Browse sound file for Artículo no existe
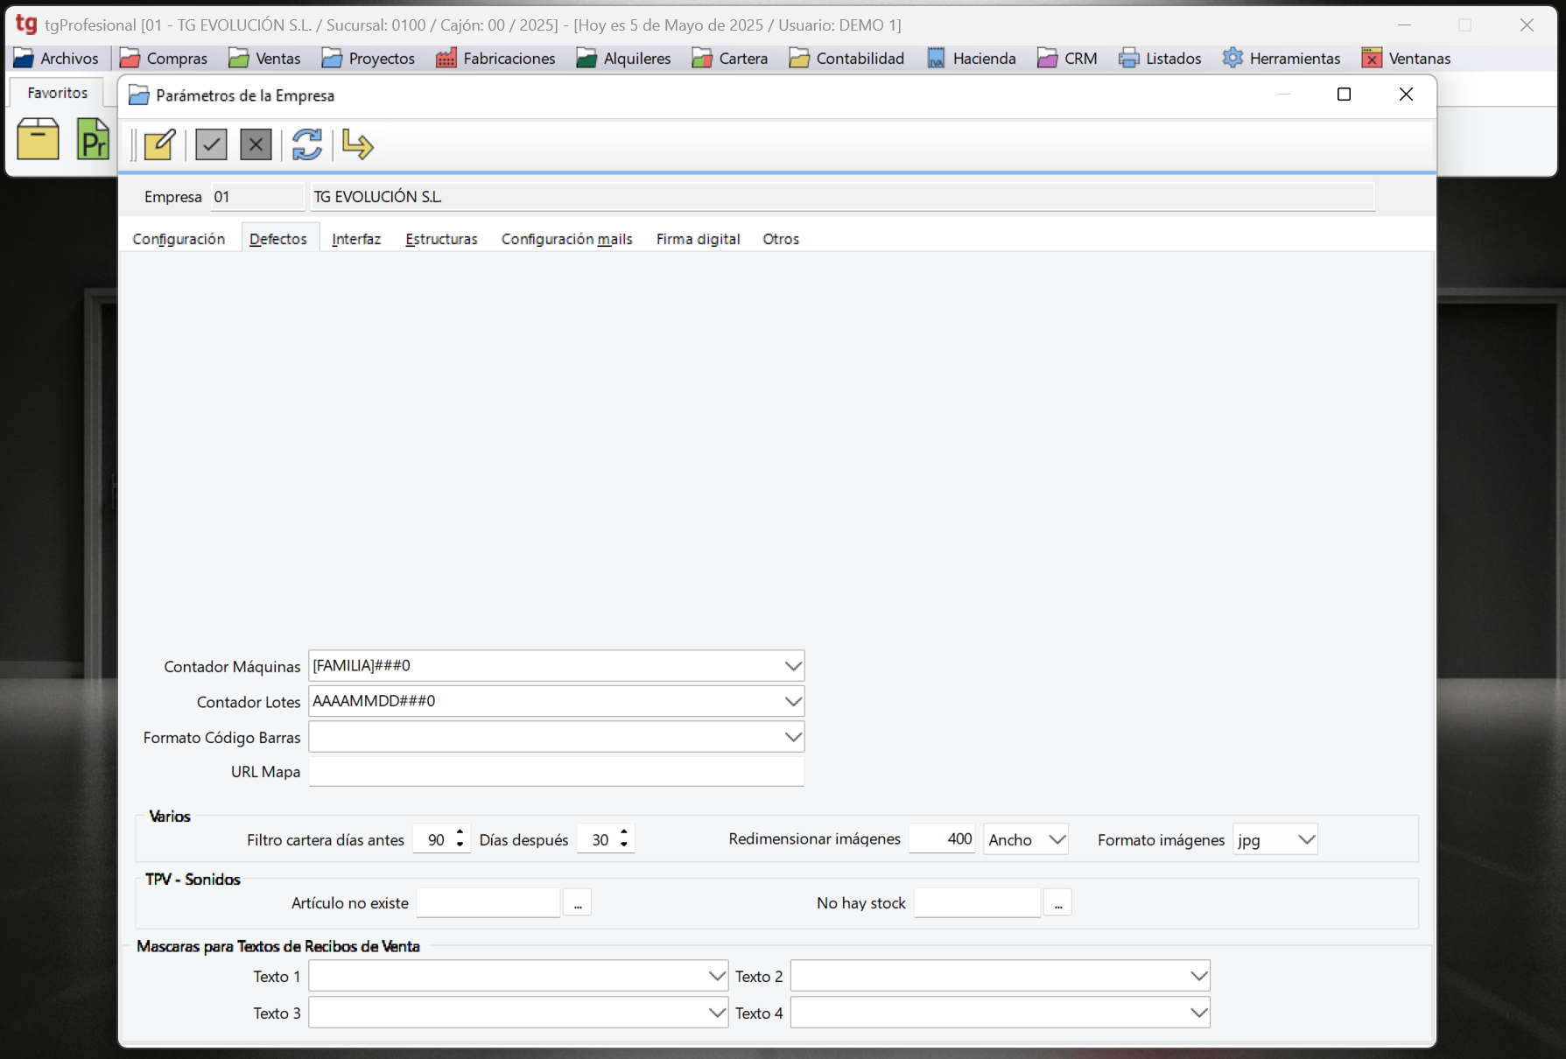The width and height of the screenshot is (1566, 1059). (x=578, y=902)
